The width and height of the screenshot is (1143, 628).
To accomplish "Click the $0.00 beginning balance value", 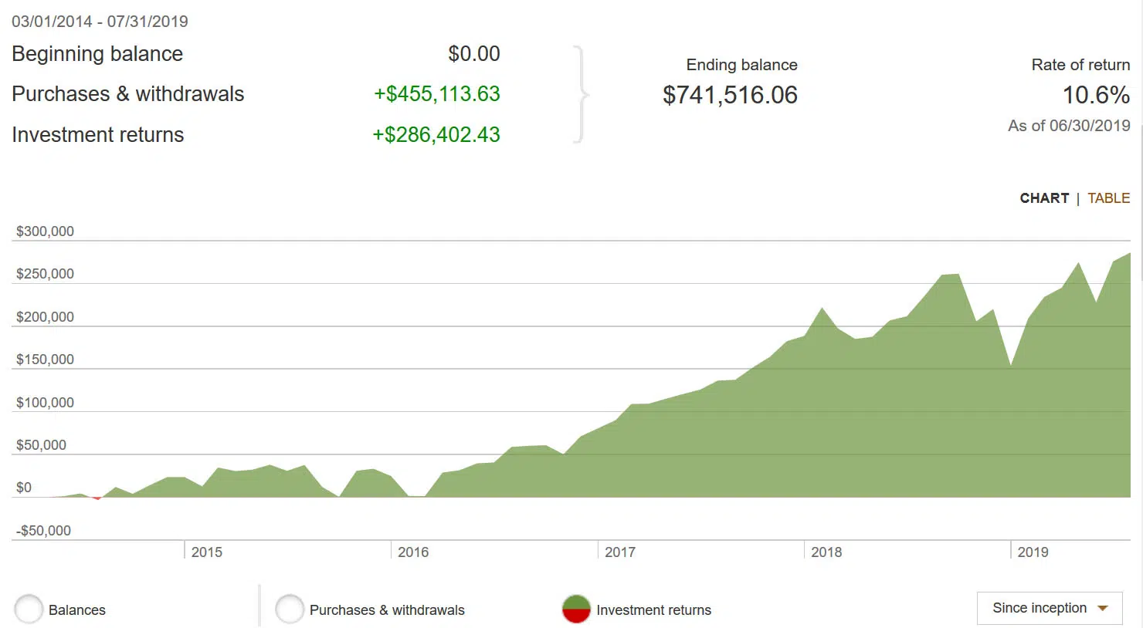I will pos(474,54).
